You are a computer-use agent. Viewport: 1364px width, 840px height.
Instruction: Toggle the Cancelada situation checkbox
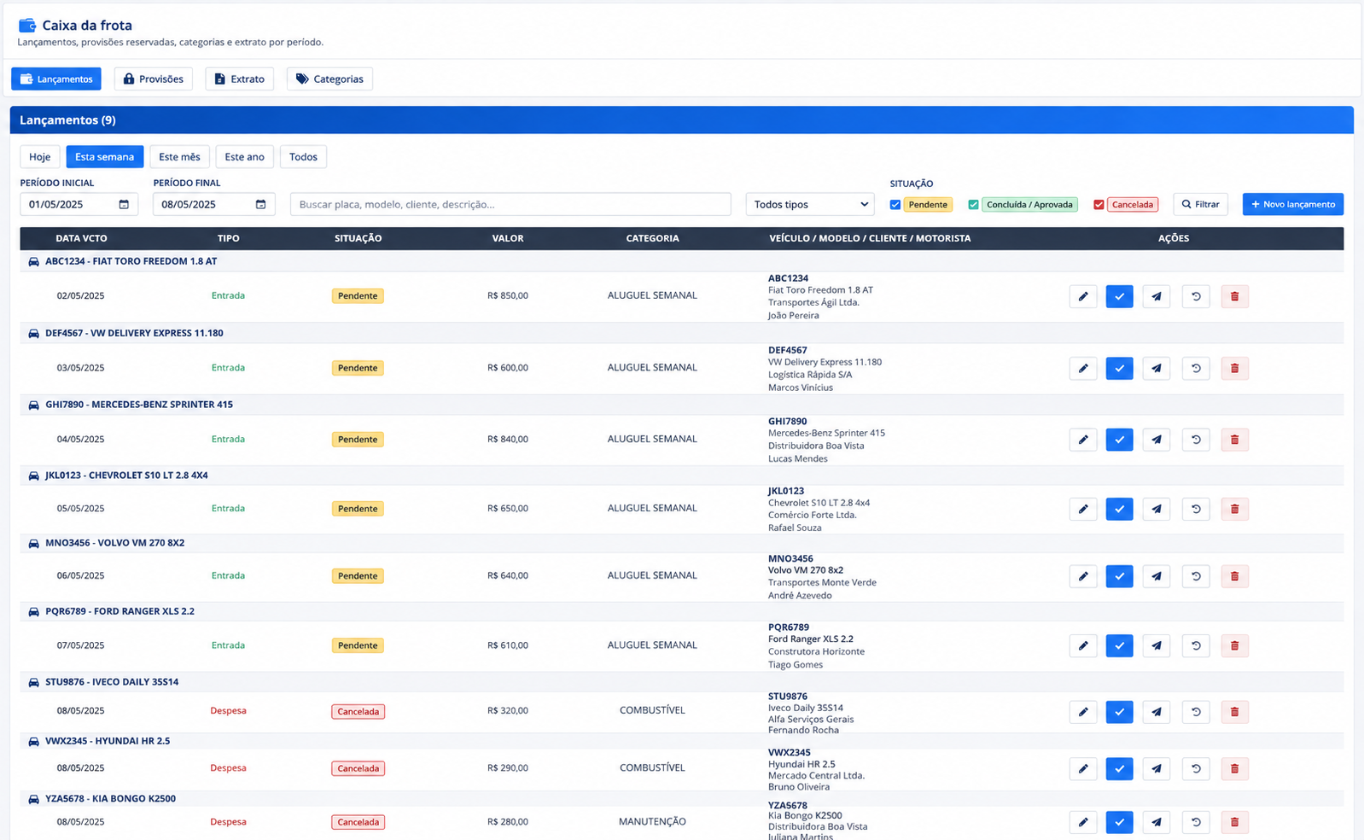pos(1099,205)
